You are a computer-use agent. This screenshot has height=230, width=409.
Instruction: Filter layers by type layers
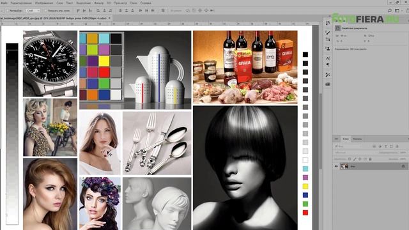coord(386,146)
